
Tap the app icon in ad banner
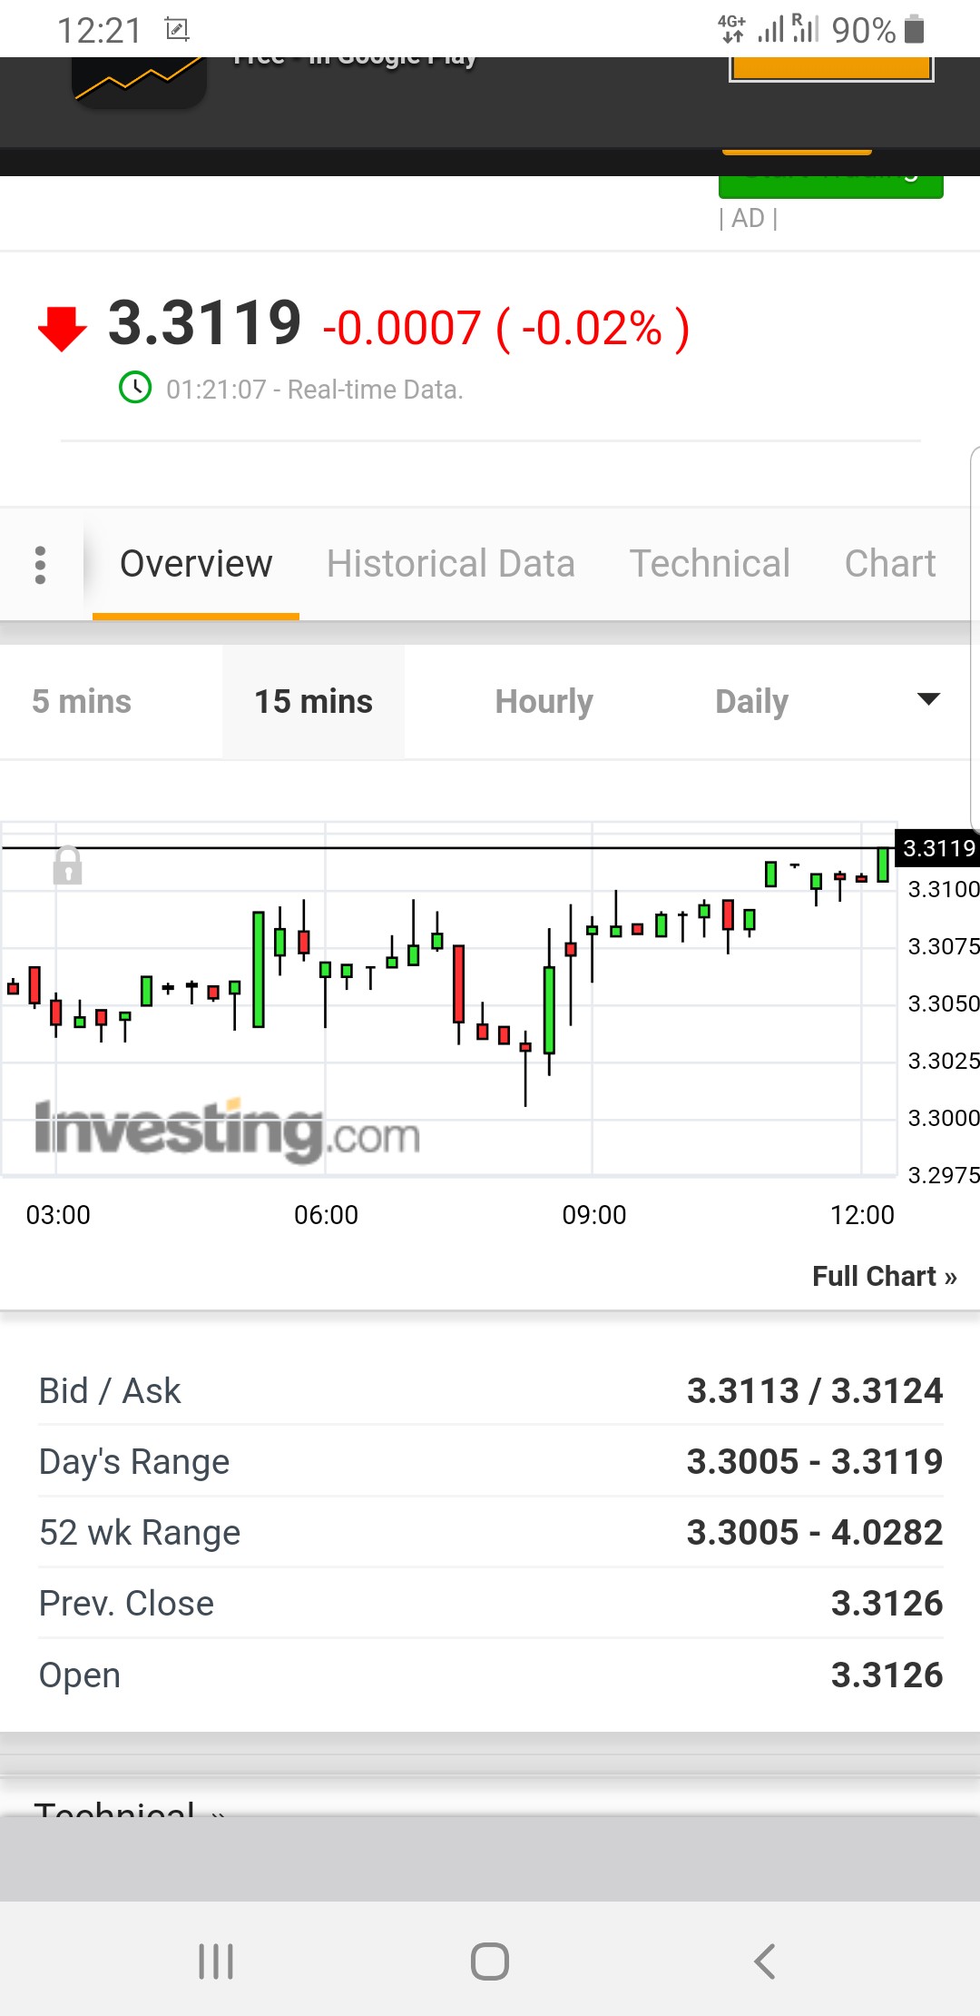(x=139, y=83)
